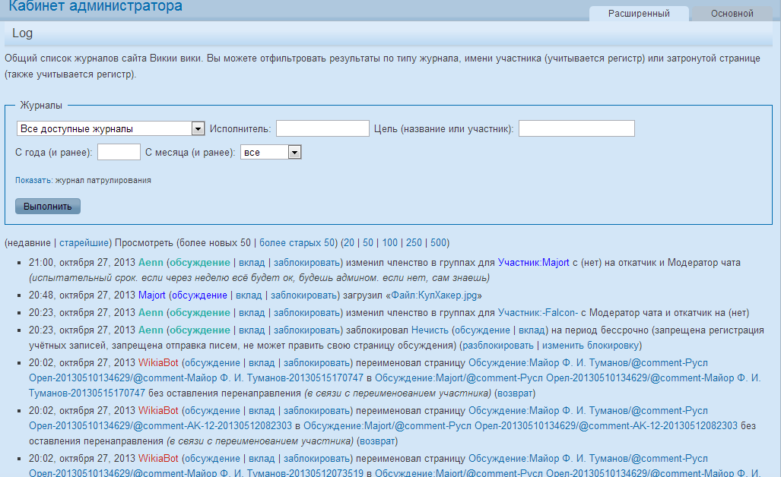Click заблокировать in the 21:00 entry

click(x=306, y=263)
